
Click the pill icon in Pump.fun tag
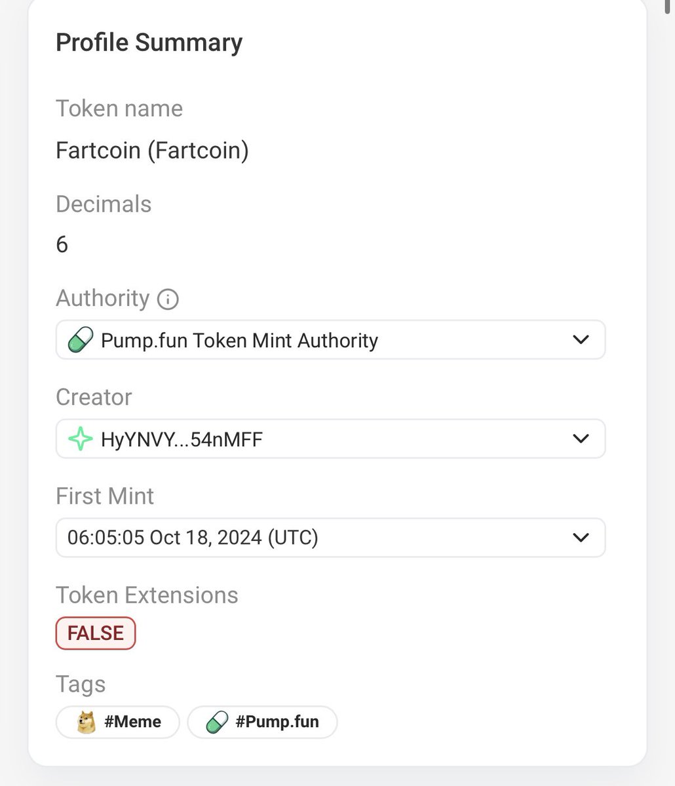pos(218,722)
